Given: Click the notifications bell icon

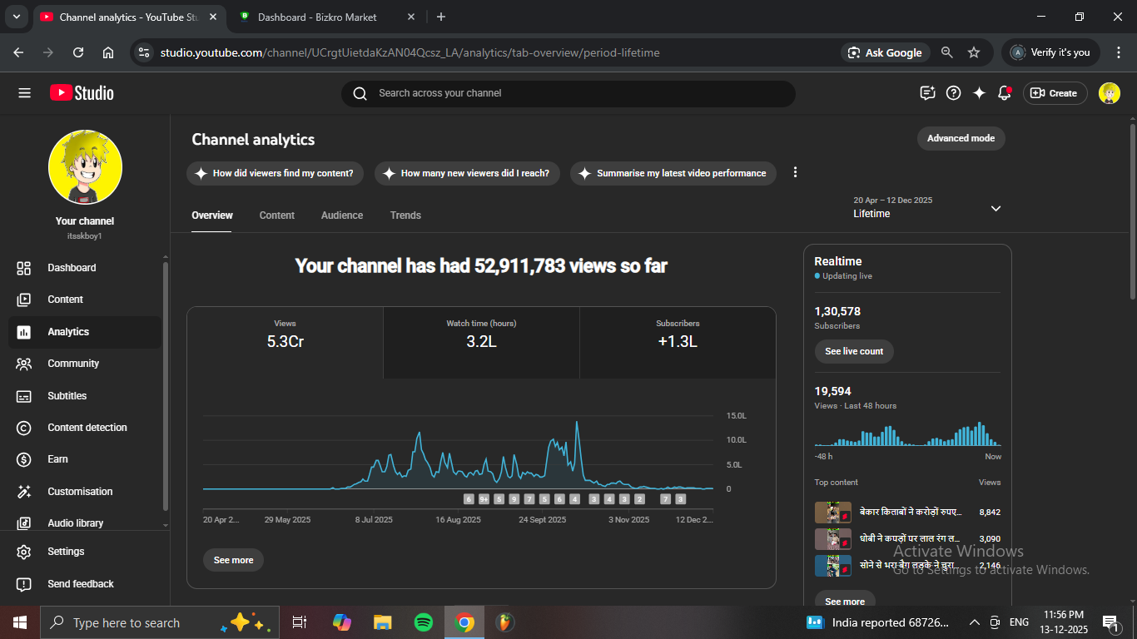Looking at the screenshot, I should 1005,93.
